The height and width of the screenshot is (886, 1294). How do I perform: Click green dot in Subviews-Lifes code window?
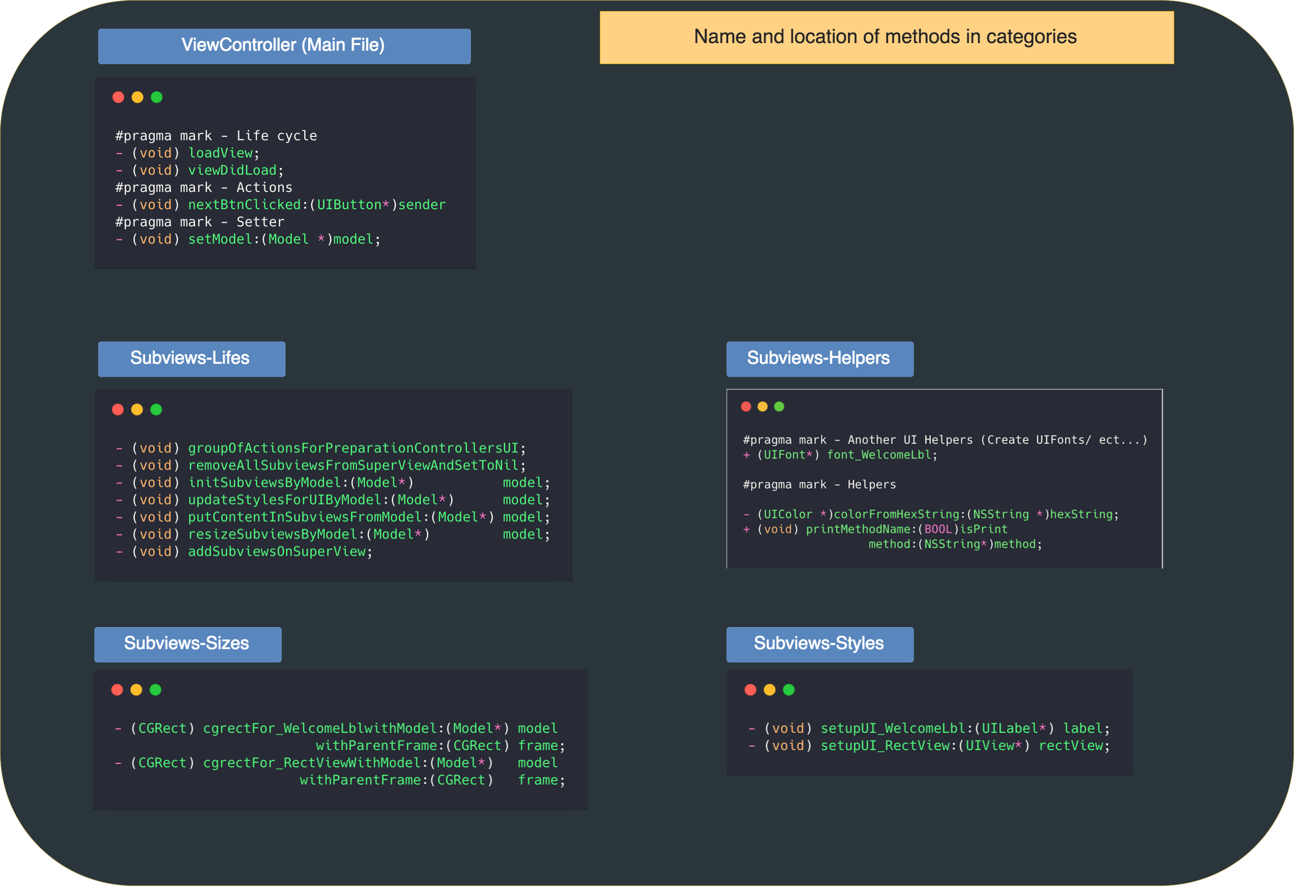coord(156,410)
